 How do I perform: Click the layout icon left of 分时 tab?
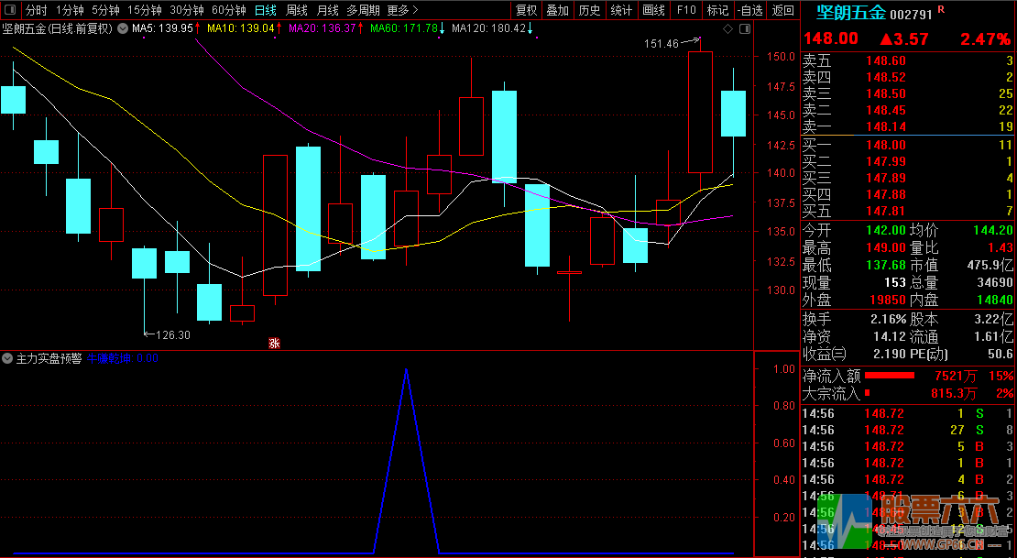point(10,10)
